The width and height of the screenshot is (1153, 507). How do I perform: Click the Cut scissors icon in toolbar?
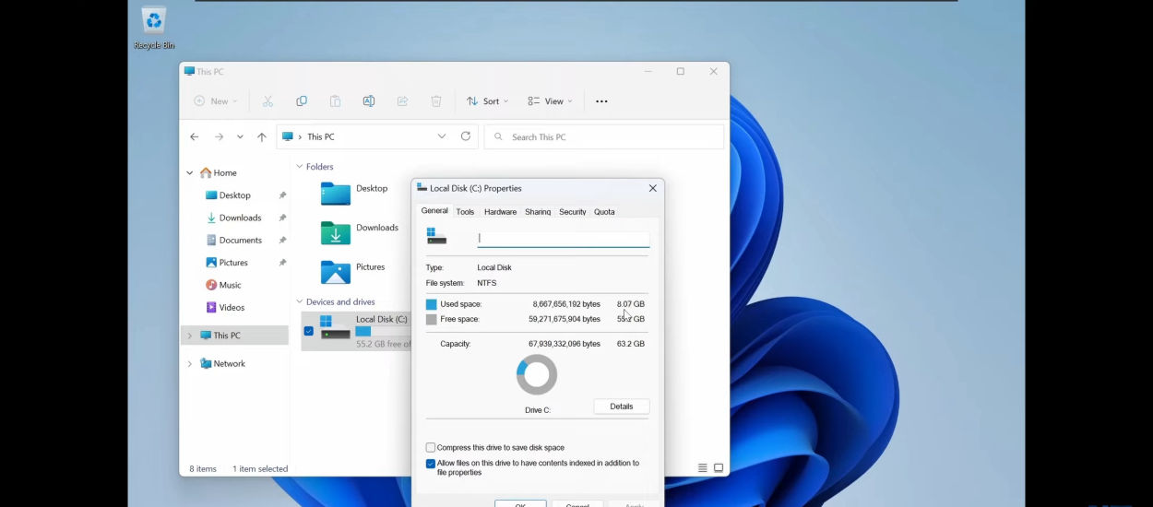click(267, 101)
